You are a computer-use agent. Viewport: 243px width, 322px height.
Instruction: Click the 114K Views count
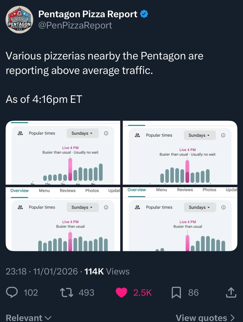[x=107, y=271]
